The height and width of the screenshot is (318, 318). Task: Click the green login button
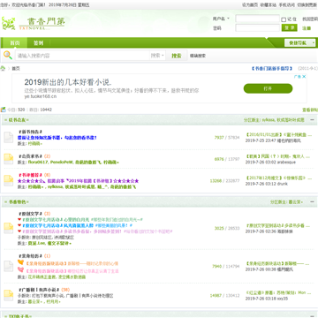pyautogui.click(x=290, y=28)
